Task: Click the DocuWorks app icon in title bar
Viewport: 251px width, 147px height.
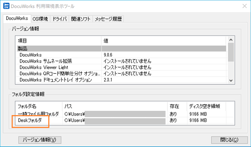Action: coord(6,6)
